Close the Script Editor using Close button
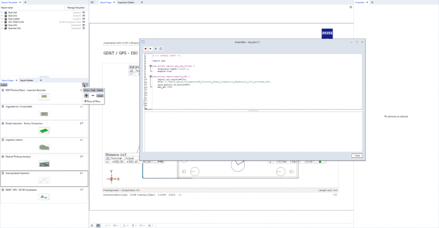439x228 pixels. pos(356,156)
